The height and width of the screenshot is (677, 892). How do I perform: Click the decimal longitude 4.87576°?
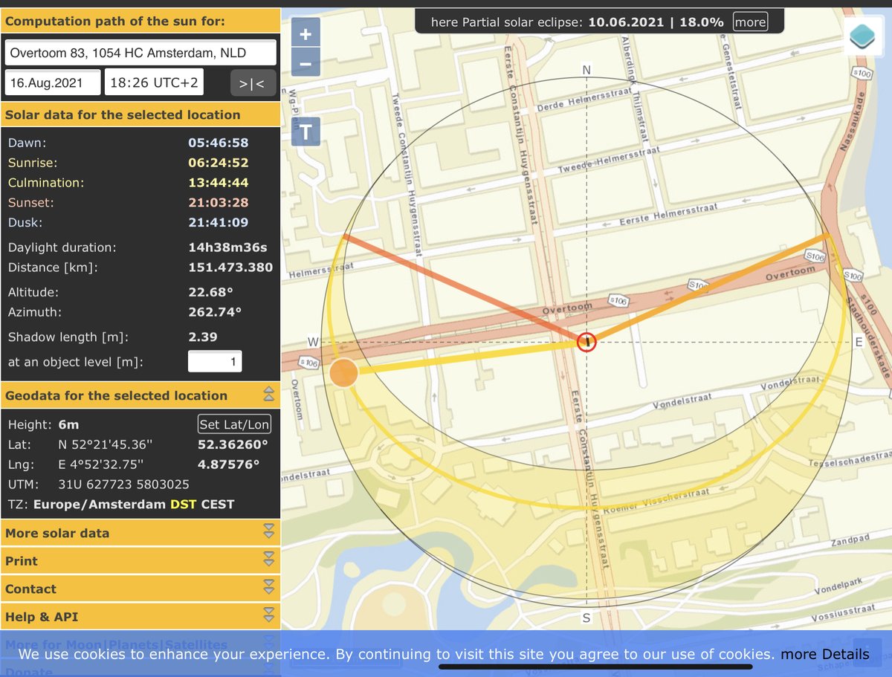click(228, 464)
